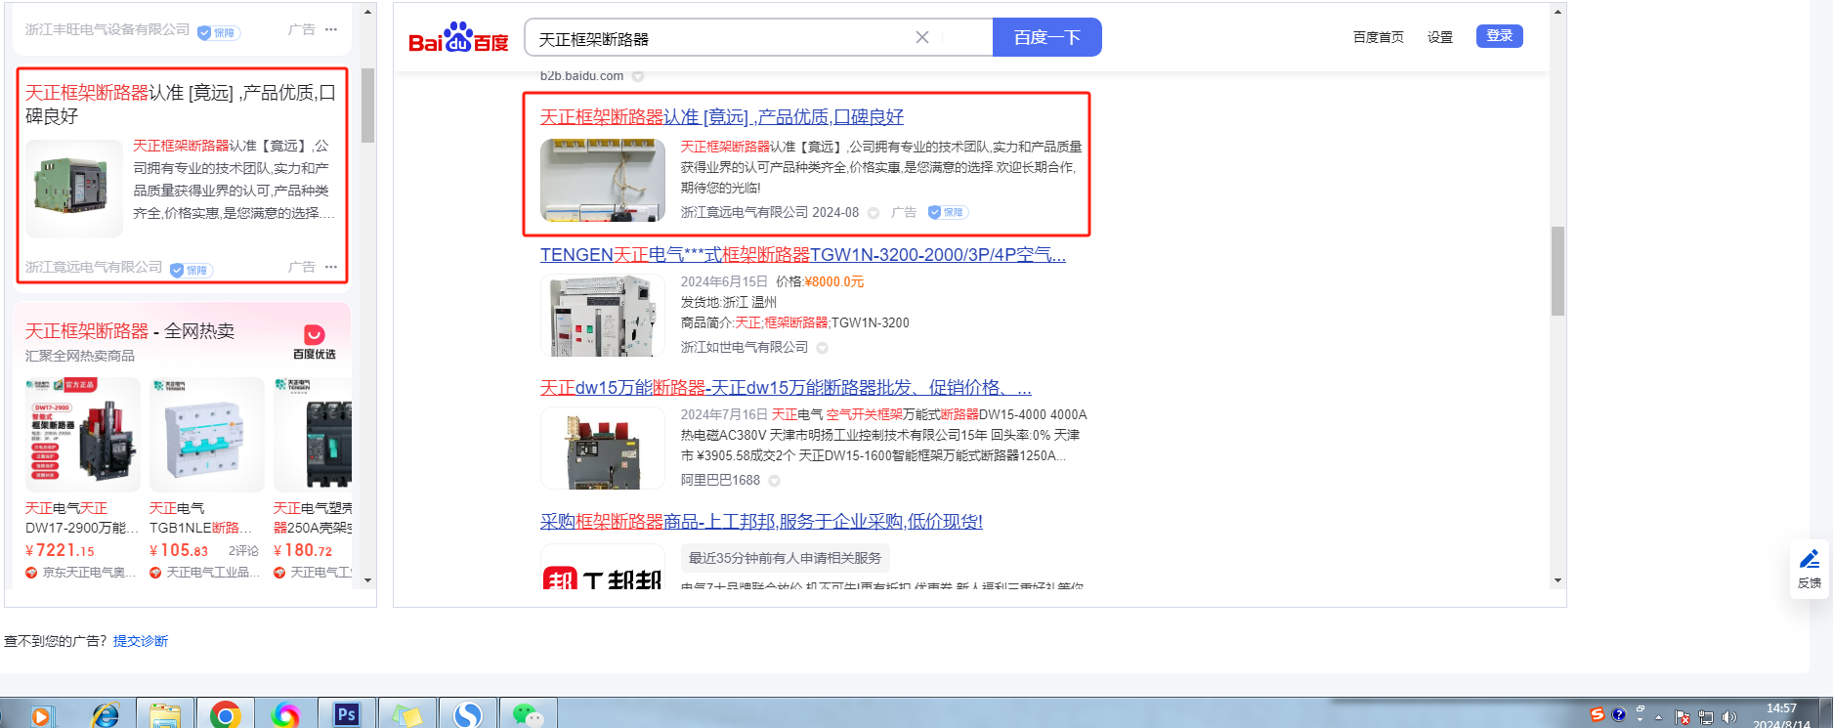Click the TGW1N-3200 breaker product thumbnail
The image size is (1833, 728).
pyautogui.click(x=603, y=315)
